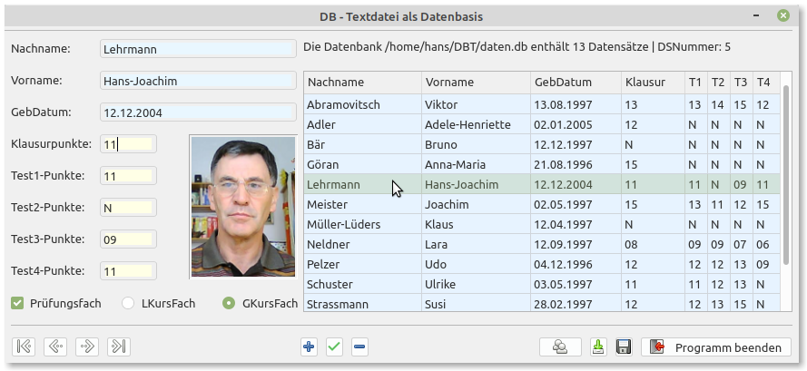Select the GKursFach radio button
Image resolution: width=807 pixels, height=371 pixels.
(229, 303)
